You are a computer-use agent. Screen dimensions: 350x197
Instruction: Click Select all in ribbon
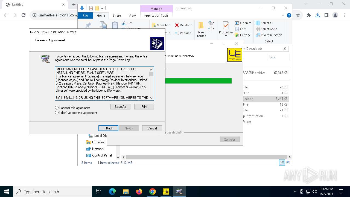point(264,23)
